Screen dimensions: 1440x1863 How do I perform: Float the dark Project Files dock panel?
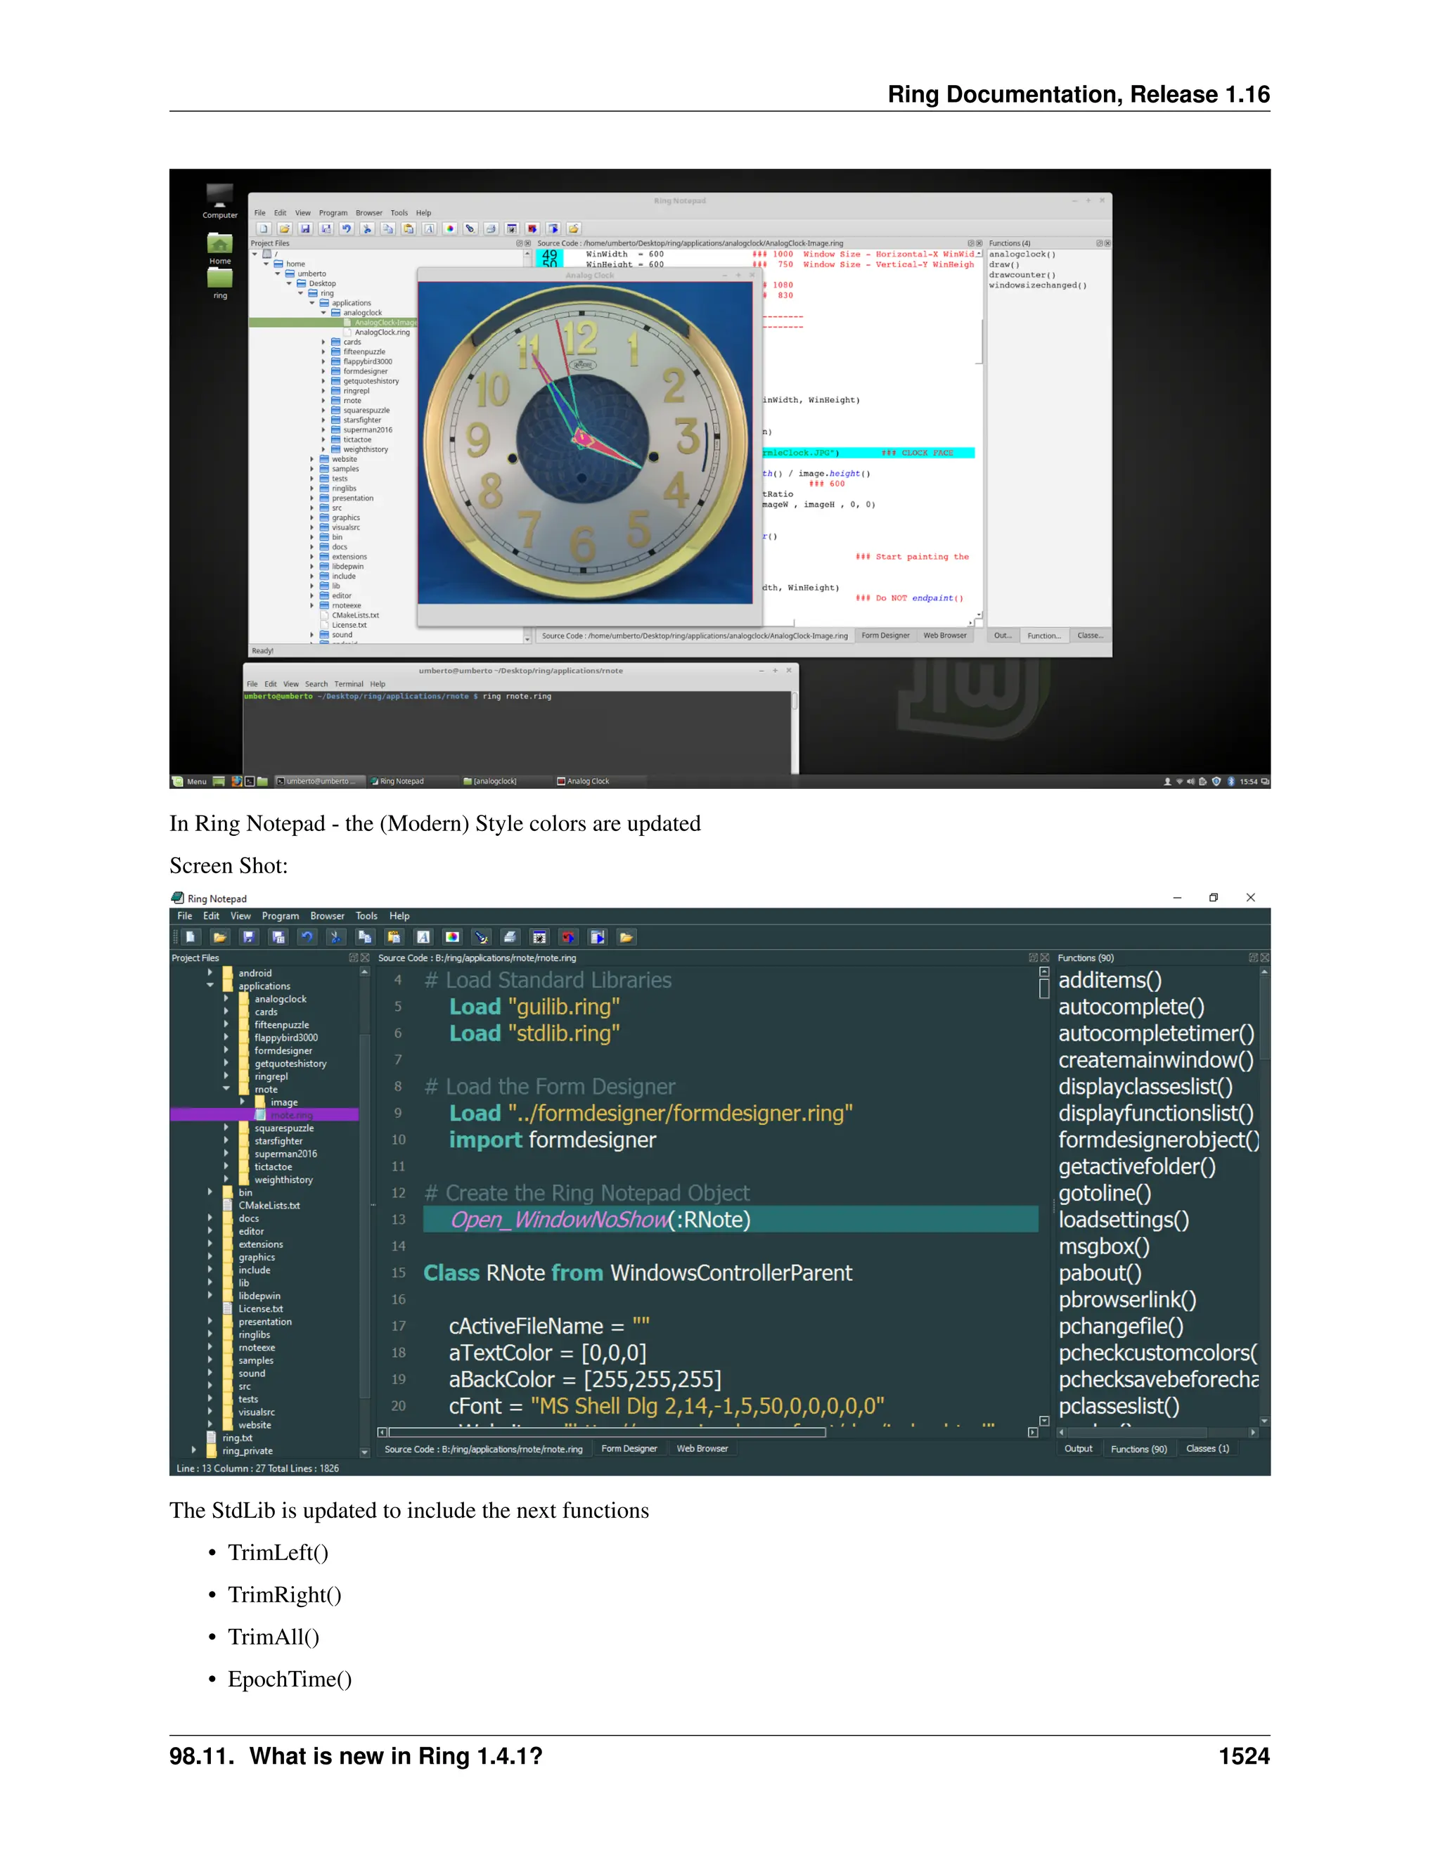(x=353, y=958)
